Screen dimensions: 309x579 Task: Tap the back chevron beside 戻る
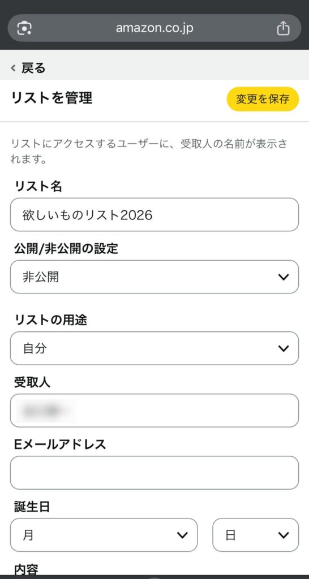point(14,68)
